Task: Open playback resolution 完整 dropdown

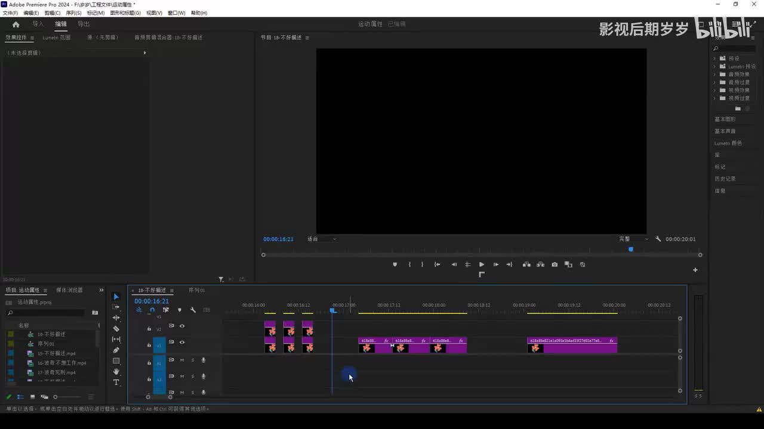Action: [633, 239]
